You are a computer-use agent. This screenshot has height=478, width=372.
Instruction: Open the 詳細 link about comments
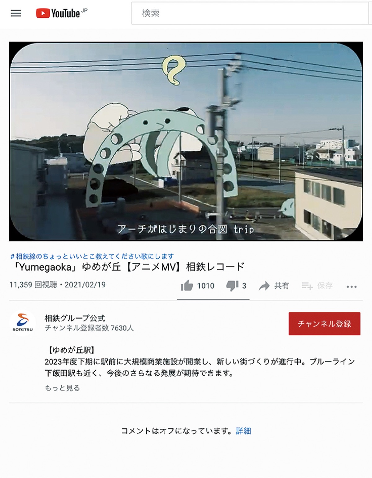tap(243, 431)
